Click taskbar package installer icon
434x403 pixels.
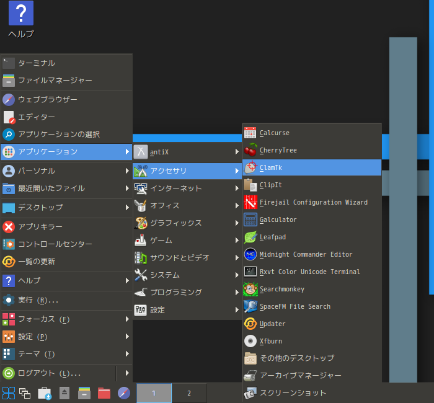[45, 393]
